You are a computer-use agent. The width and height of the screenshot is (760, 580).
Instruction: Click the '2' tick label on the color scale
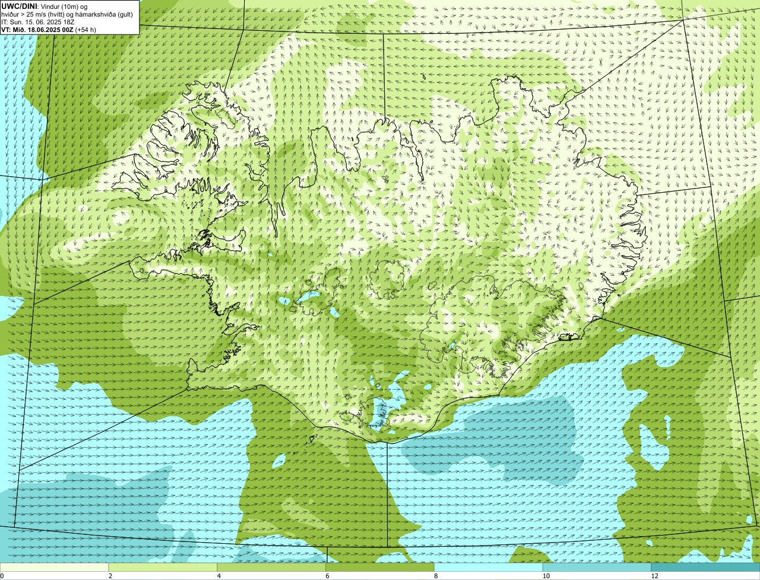pyautogui.click(x=110, y=576)
